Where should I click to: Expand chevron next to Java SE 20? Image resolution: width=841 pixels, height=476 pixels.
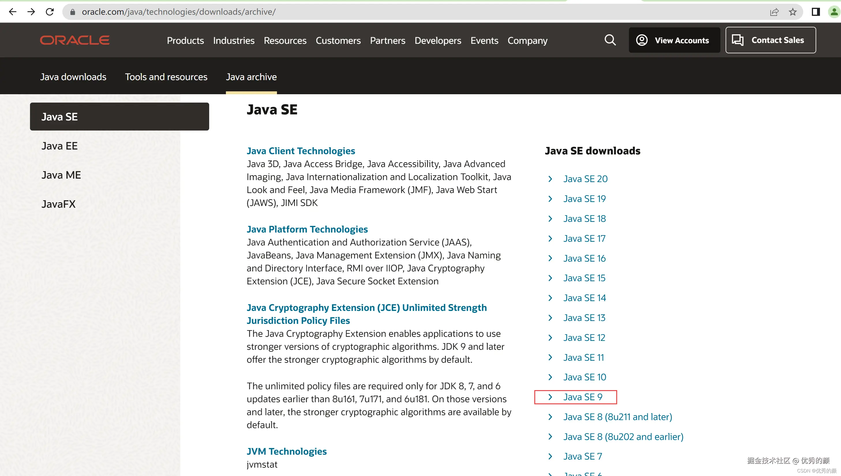[550, 179]
